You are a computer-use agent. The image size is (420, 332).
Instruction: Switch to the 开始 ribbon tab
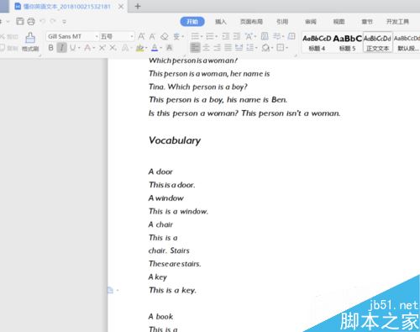tap(192, 22)
